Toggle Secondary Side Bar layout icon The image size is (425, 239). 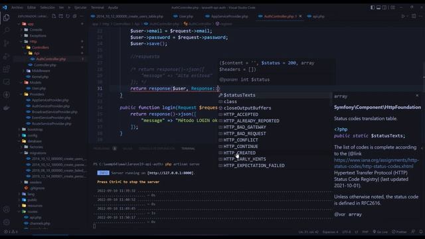(384, 7)
